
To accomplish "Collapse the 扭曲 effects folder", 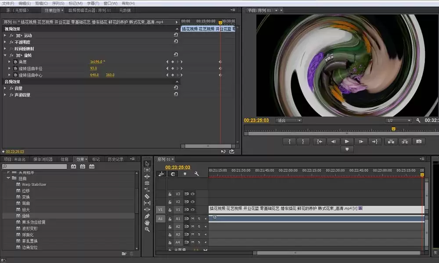I will point(8,178).
